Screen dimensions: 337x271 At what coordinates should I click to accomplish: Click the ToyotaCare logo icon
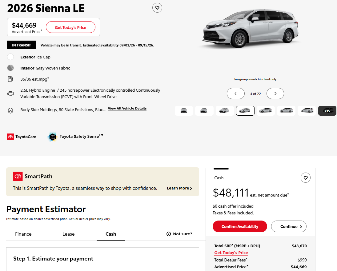(x=10, y=137)
